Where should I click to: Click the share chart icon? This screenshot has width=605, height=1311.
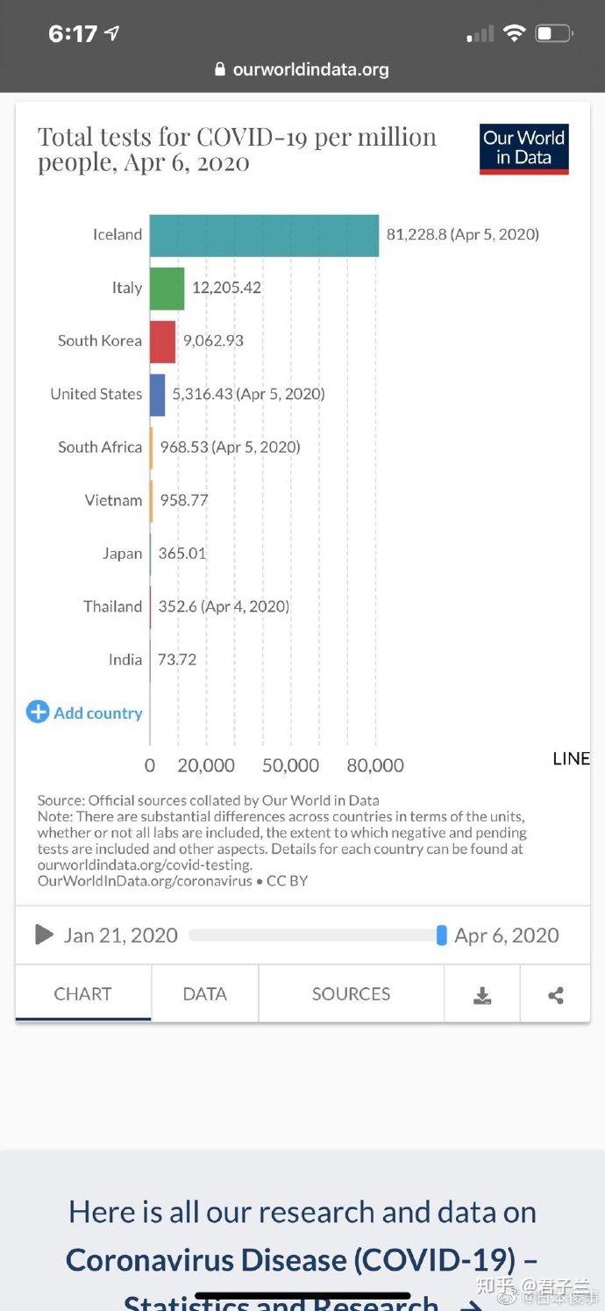555,995
